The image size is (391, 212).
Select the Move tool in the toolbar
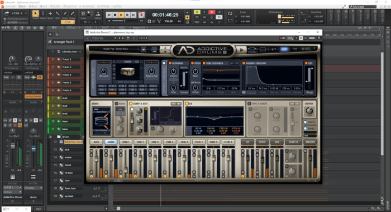(x=50, y=13)
